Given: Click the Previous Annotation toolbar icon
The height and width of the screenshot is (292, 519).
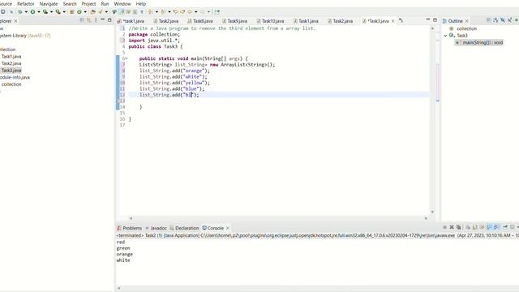Looking at the screenshot, I should pos(163,12).
